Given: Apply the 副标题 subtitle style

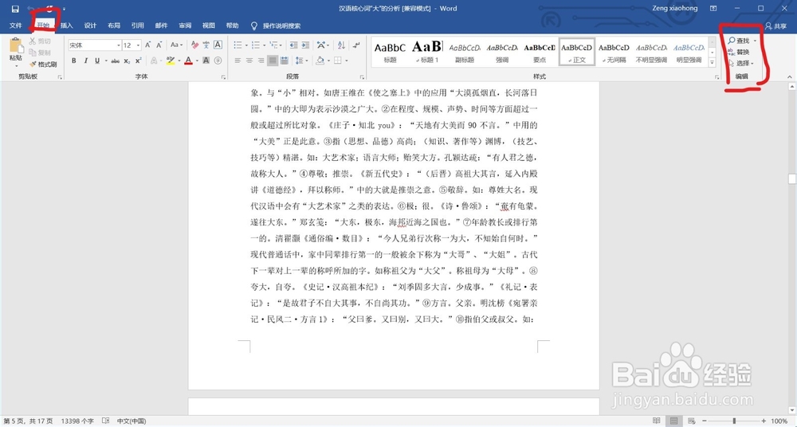Looking at the screenshot, I should pyautogui.click(x=465, y=52).
